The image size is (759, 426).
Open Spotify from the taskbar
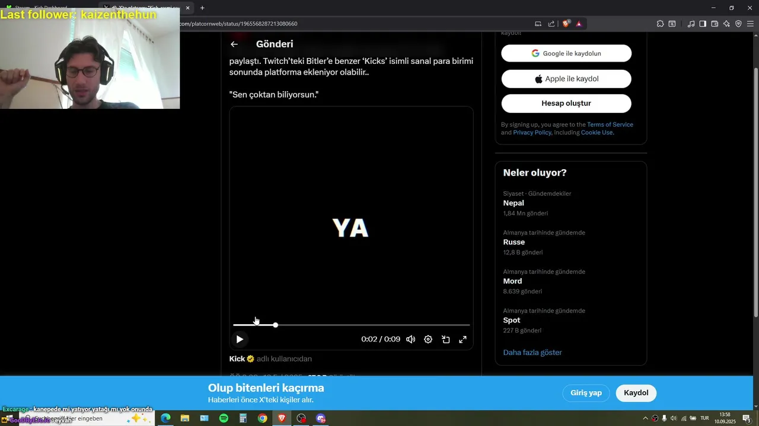224,418
